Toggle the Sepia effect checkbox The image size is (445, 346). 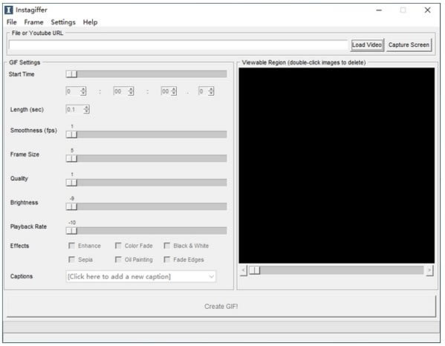[71, 260]
